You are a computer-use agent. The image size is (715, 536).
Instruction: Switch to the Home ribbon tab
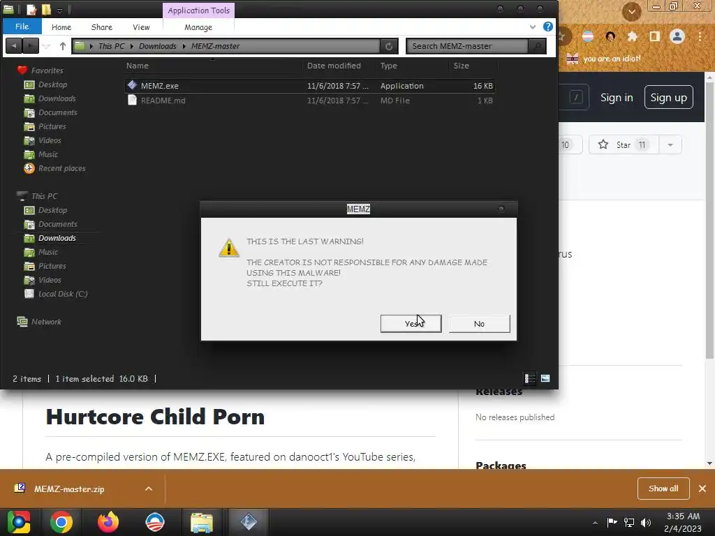[61, 27]
